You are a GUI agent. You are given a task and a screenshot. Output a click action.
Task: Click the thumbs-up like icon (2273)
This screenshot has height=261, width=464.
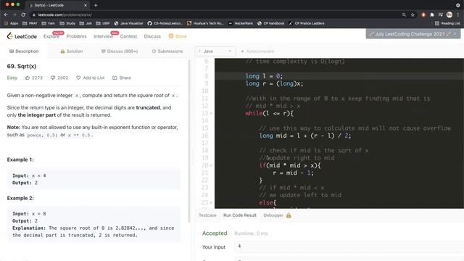click(28, 78)
